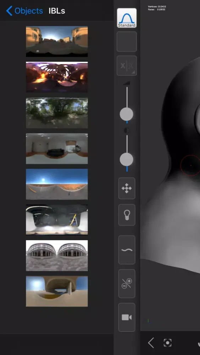Select the move arrows tool icon
This screenshot has width=200, height=355.
coord(126,189)
